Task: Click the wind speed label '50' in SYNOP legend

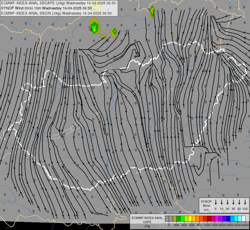Action: [239, 209]
